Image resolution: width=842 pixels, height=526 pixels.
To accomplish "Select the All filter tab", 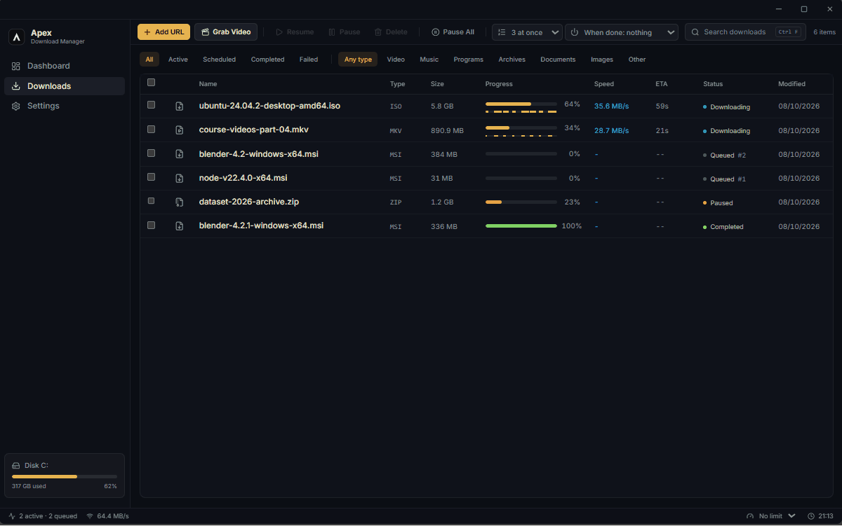I will tap(149, 60).
